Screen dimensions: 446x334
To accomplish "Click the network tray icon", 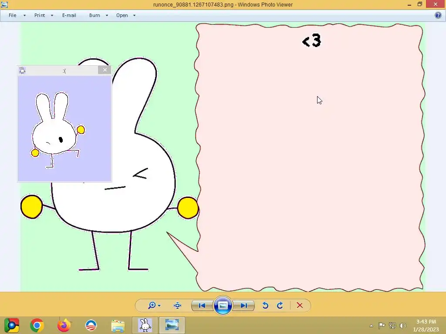I will pos(392,325).
